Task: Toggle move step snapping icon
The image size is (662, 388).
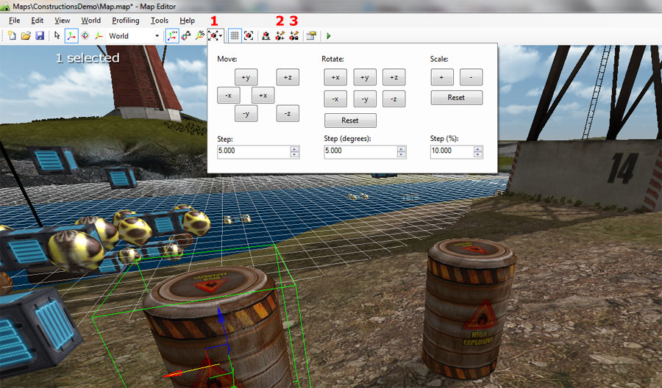Action: [172, 36]
